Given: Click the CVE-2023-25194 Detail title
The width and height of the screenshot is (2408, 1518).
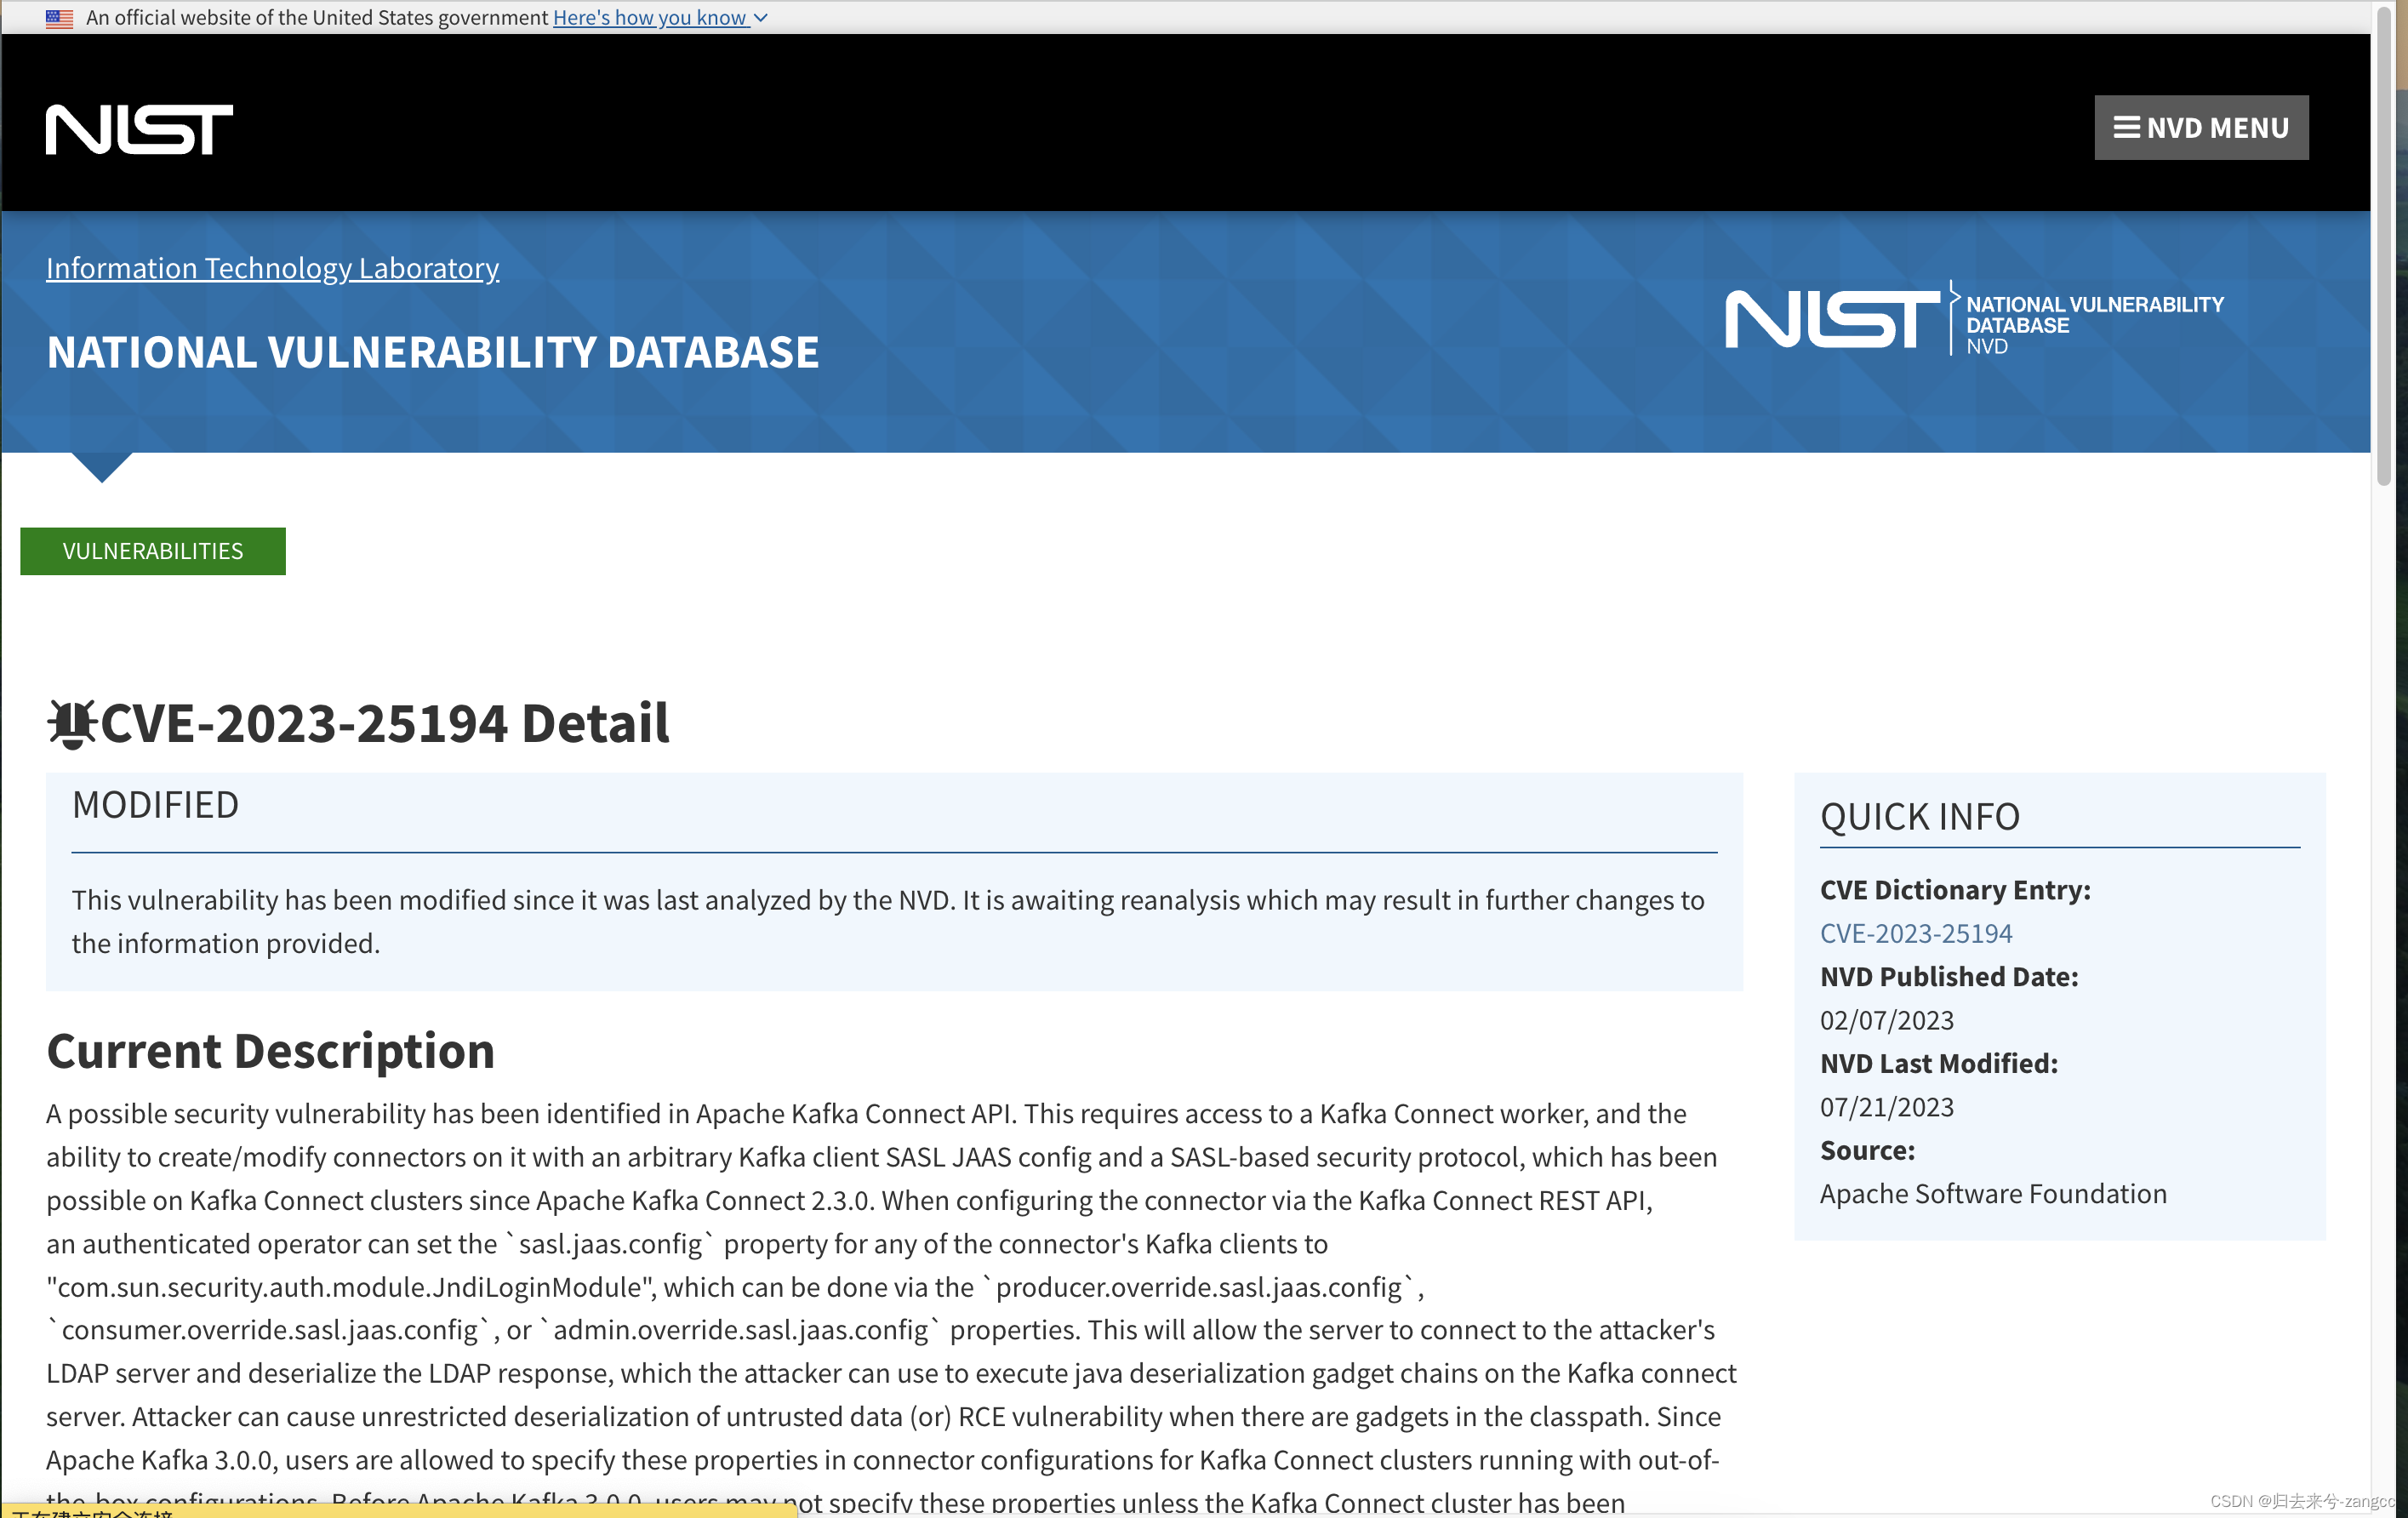Looking at the screenshot, I should tap(385, 723).
